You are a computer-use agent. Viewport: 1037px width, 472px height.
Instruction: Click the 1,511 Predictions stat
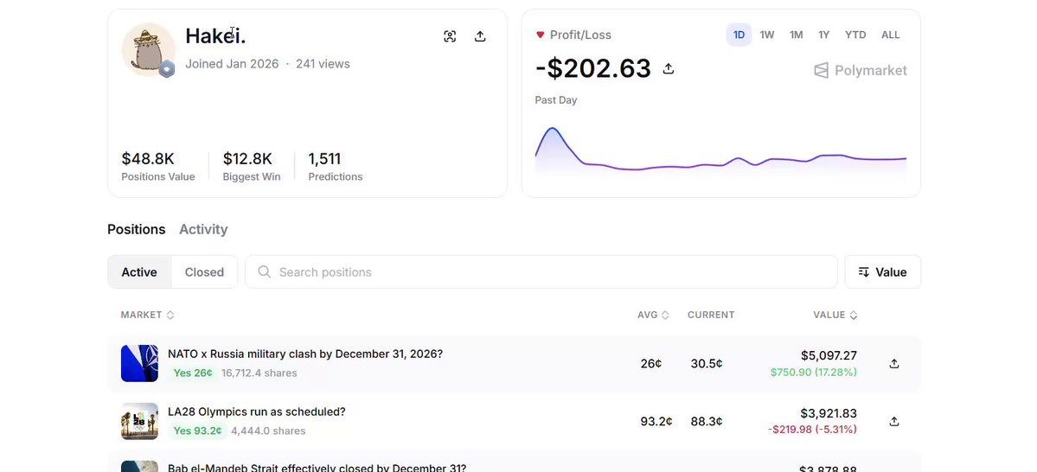pyautogui.click(x=336, y=166)
